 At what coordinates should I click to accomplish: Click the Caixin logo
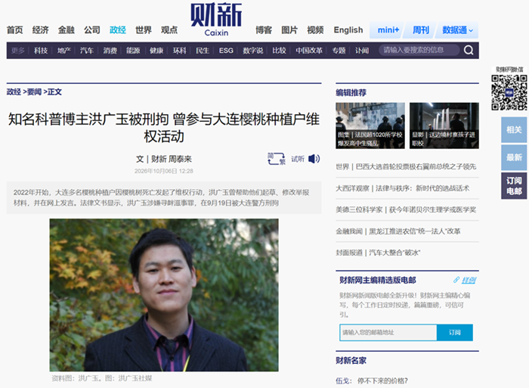216,20
